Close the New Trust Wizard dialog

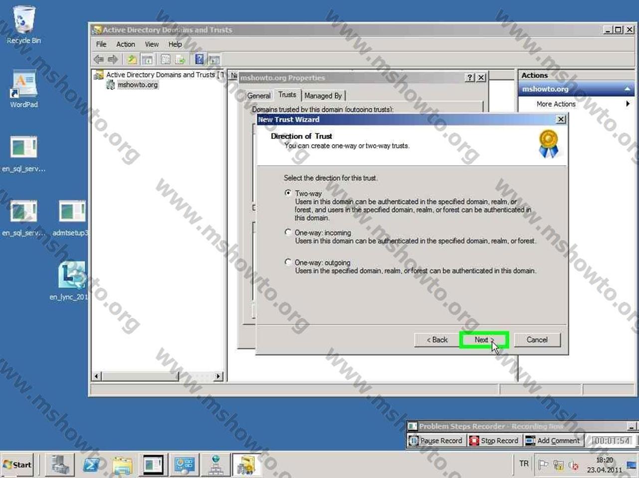561,119
